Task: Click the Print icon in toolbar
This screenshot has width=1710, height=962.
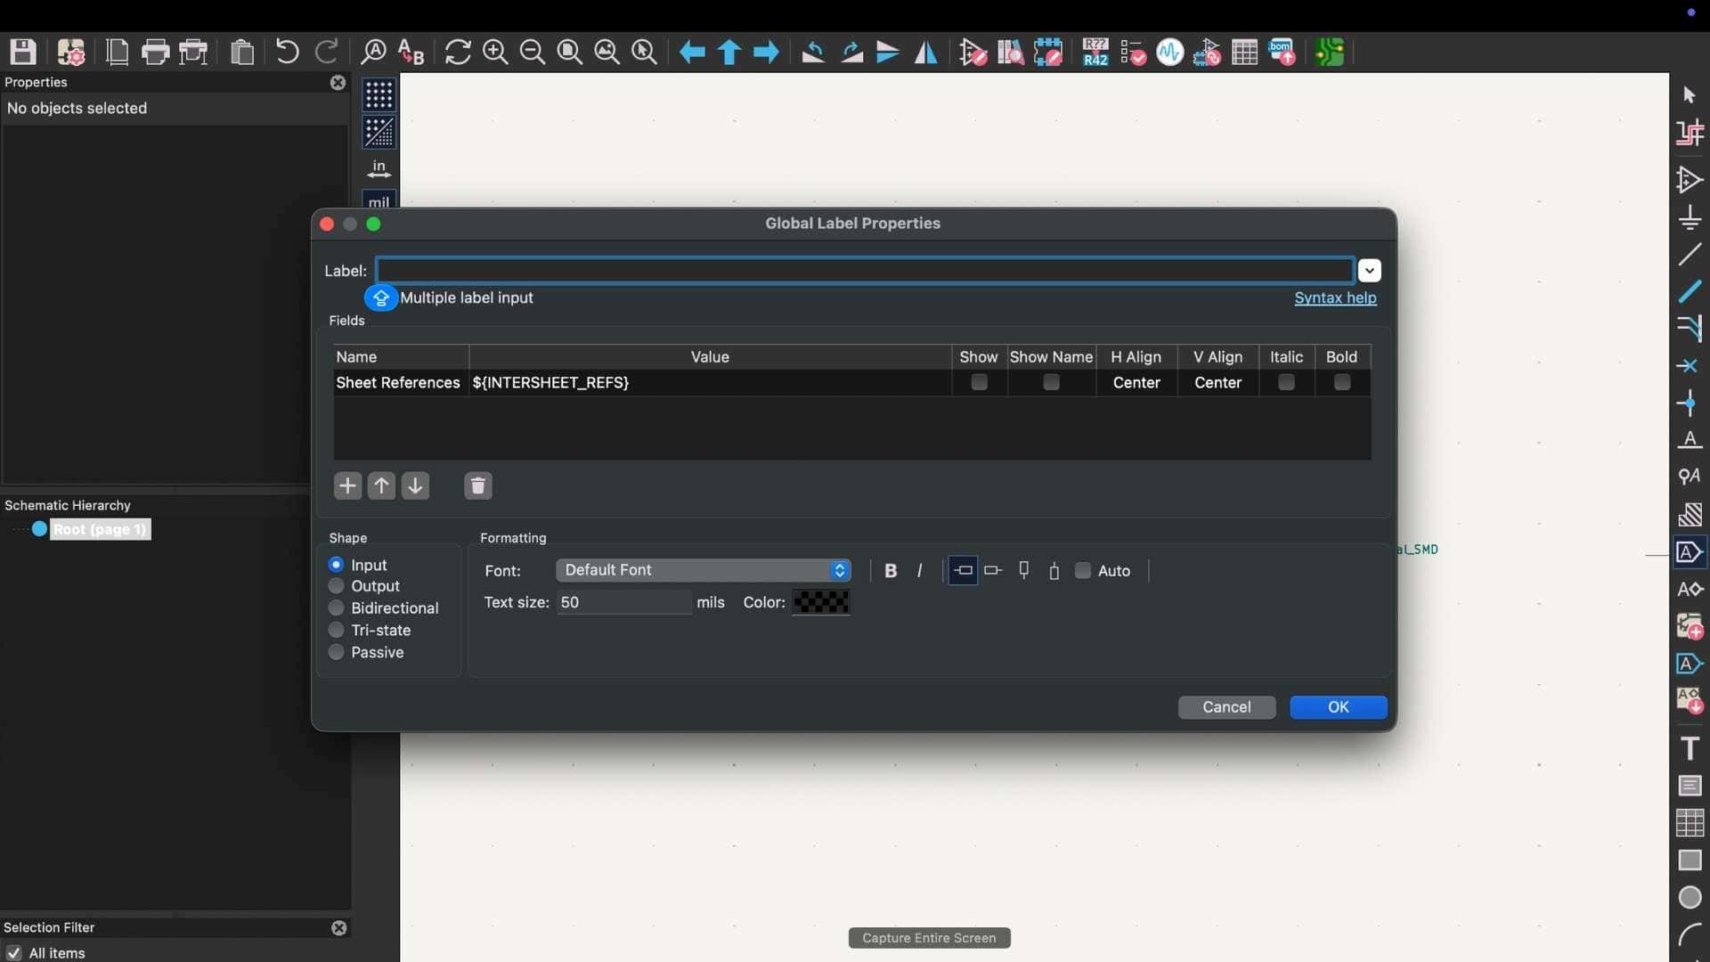Action: point(155,53)
